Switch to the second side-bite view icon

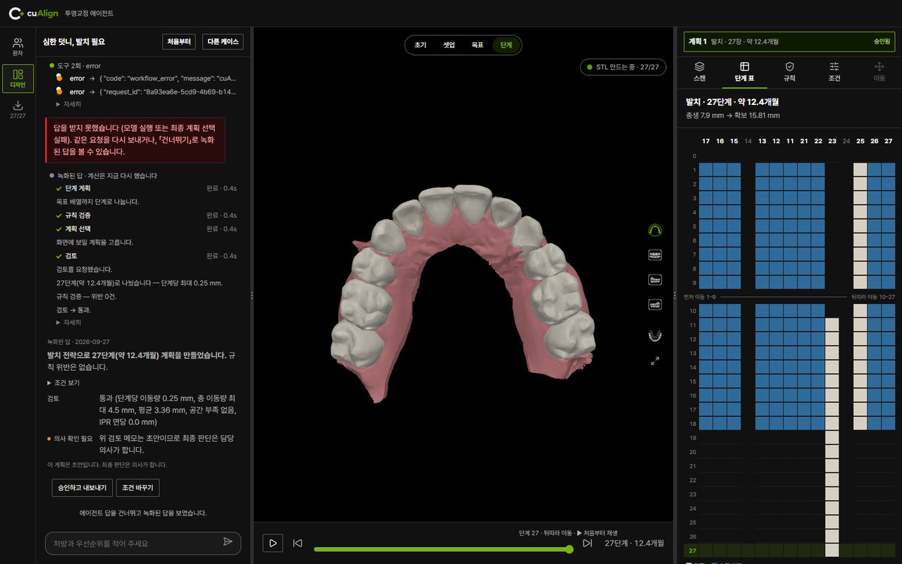[x=655, y=280]
